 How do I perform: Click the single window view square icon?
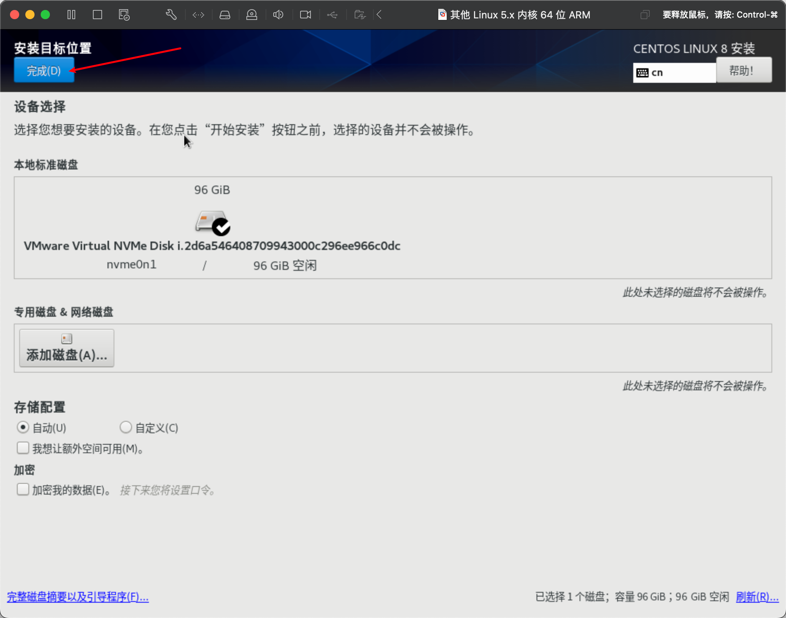97,15
